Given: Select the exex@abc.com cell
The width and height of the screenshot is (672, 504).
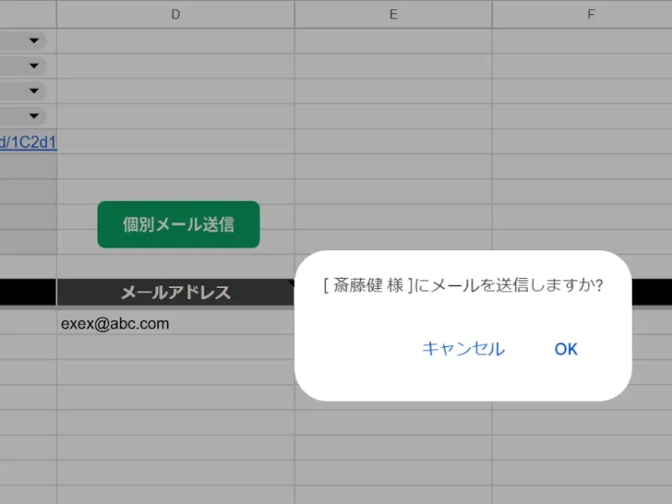Looking at the screenshot, I should coord(175,324).
